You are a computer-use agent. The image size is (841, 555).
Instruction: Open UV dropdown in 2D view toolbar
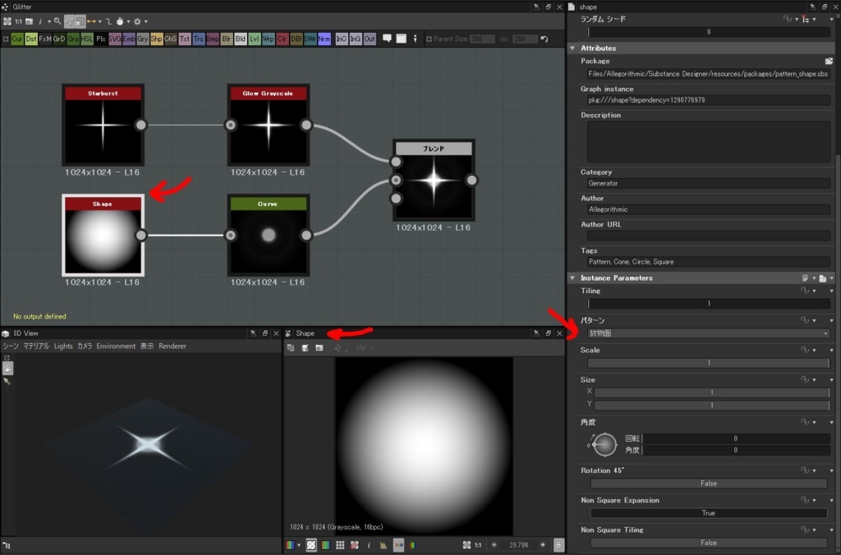(365, 348)
